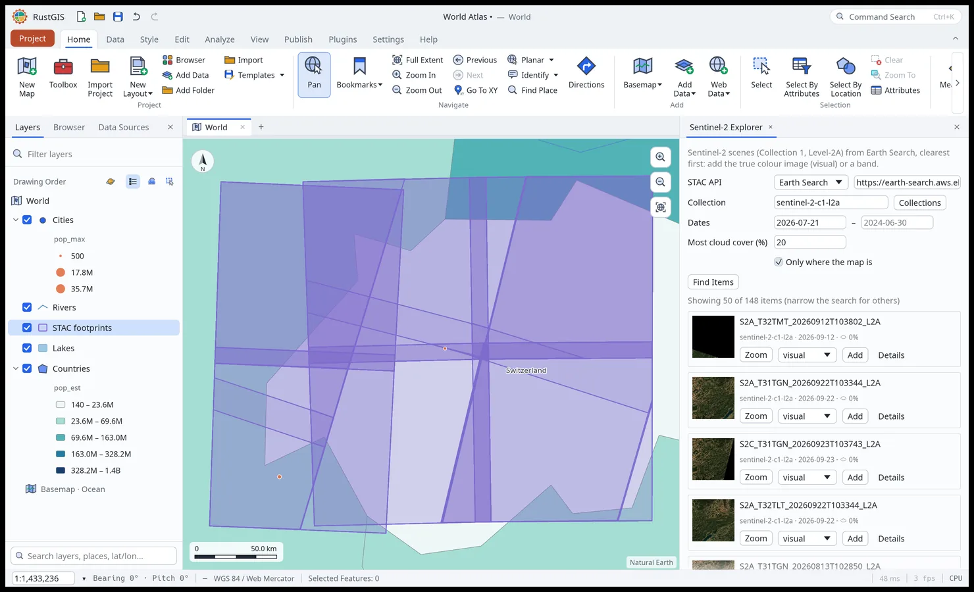Open the Directions tool
This screenshot has height=592, width=974.
click(586, 74)
